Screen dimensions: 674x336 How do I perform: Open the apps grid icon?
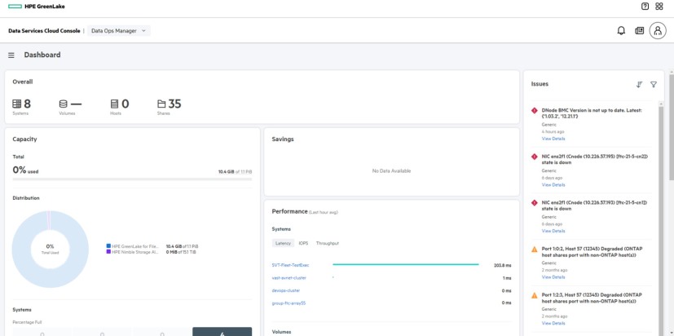tap(659, 6)
